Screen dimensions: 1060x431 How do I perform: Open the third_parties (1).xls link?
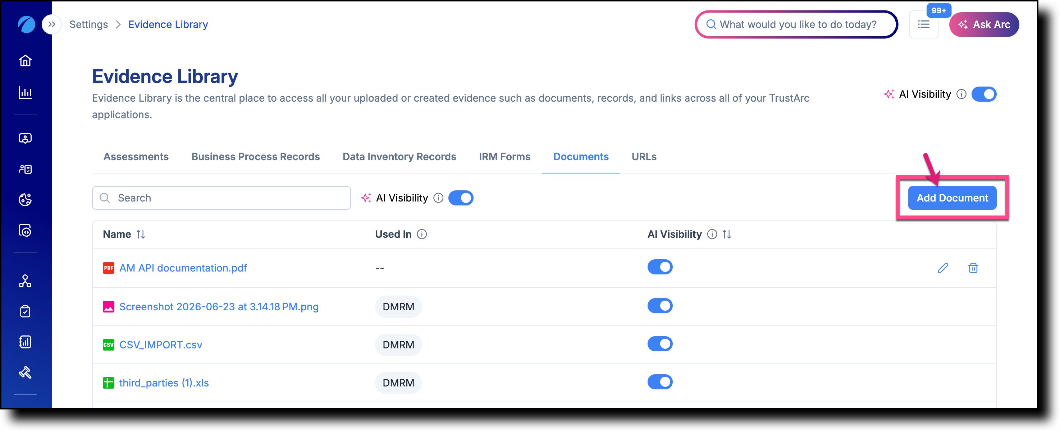point(164,383)
